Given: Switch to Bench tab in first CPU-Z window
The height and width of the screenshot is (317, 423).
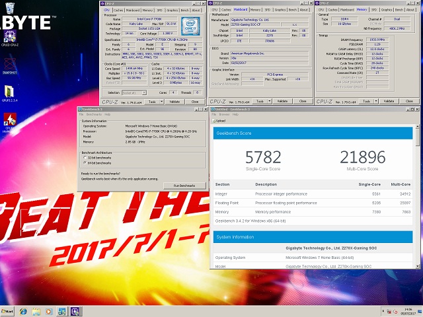Looking at the screenshot, I should [184, 11].
